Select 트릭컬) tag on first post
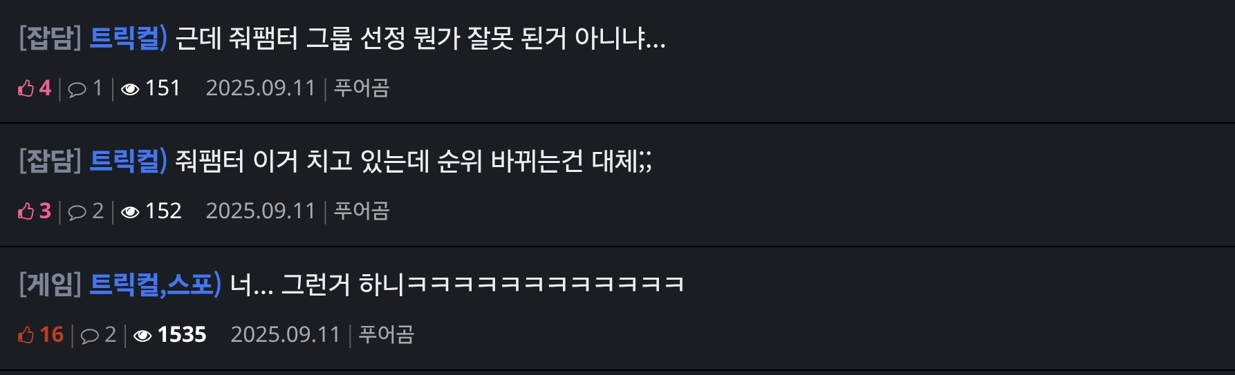 129,38
